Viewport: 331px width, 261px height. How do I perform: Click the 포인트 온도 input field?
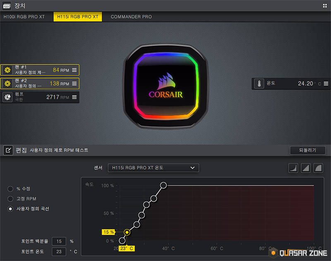[x=59, y=252]
